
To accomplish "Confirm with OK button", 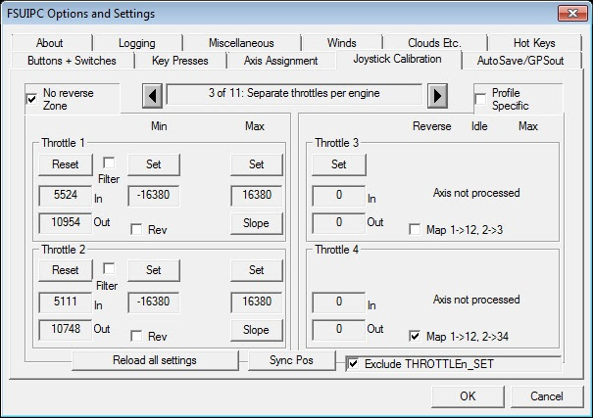I will [468, 396].
